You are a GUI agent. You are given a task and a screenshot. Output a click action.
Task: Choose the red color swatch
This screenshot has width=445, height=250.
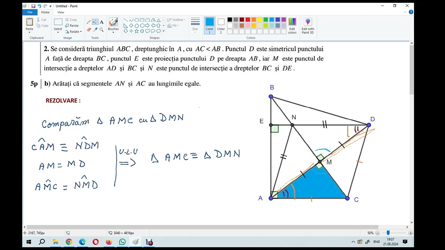(x=248, y=20)
